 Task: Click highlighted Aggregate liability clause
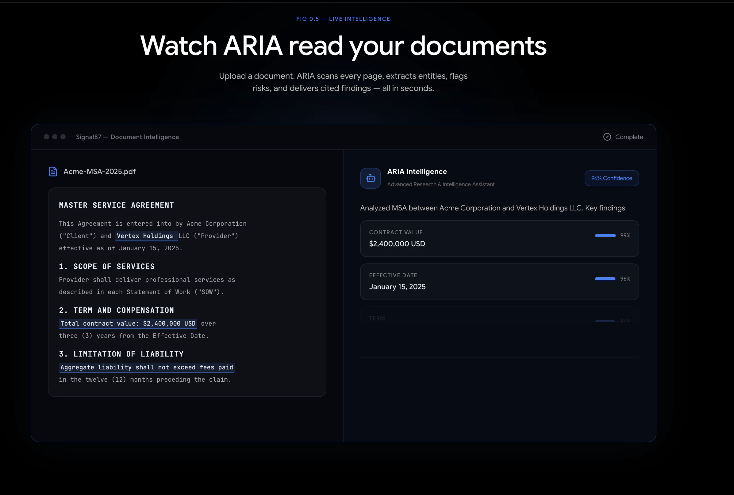point(147,367)
